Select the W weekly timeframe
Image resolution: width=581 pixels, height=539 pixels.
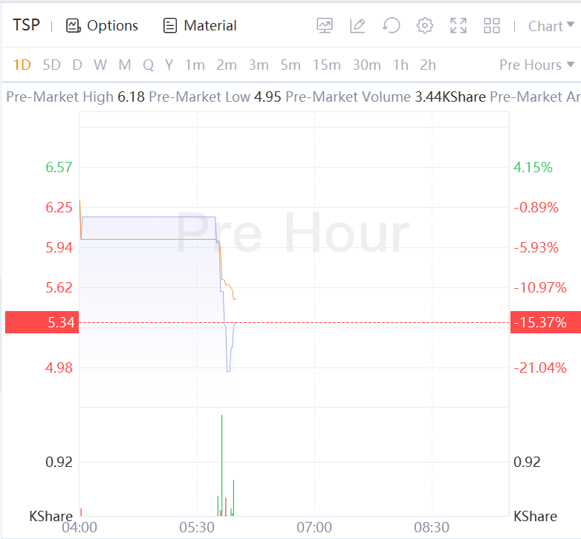click(100, 65)
